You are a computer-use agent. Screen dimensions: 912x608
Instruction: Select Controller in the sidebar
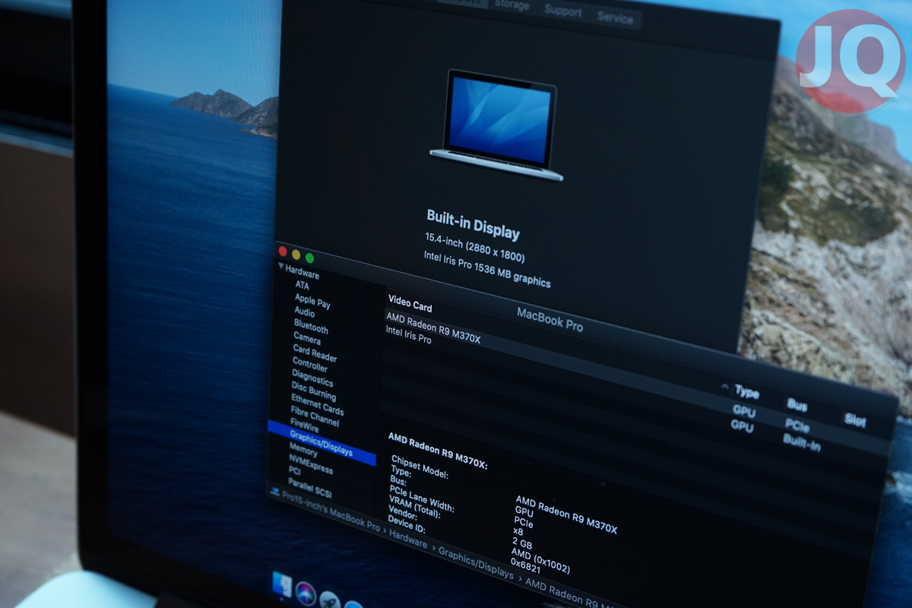pyautogui.click(x=310, y=364)
